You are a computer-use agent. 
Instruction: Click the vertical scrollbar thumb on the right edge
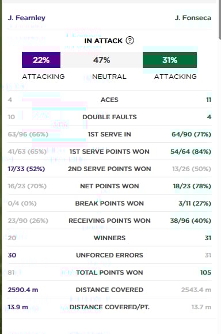220,20
